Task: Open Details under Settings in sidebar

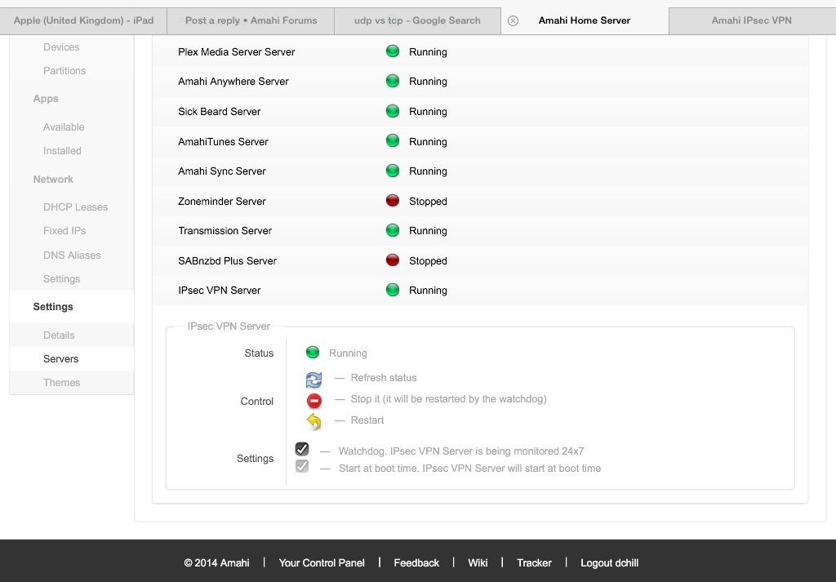Action: click(x=59, y=335)
